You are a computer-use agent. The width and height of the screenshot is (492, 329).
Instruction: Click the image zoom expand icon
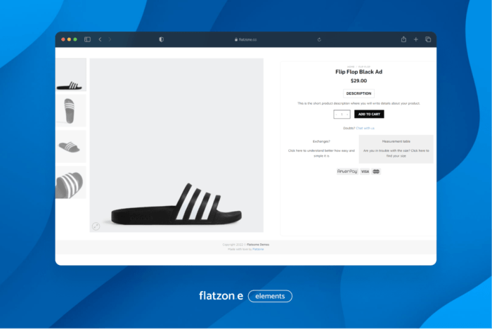pos(96,226)
